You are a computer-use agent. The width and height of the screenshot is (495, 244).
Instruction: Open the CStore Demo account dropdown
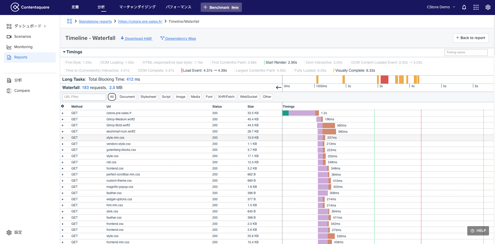pos(441,7)
